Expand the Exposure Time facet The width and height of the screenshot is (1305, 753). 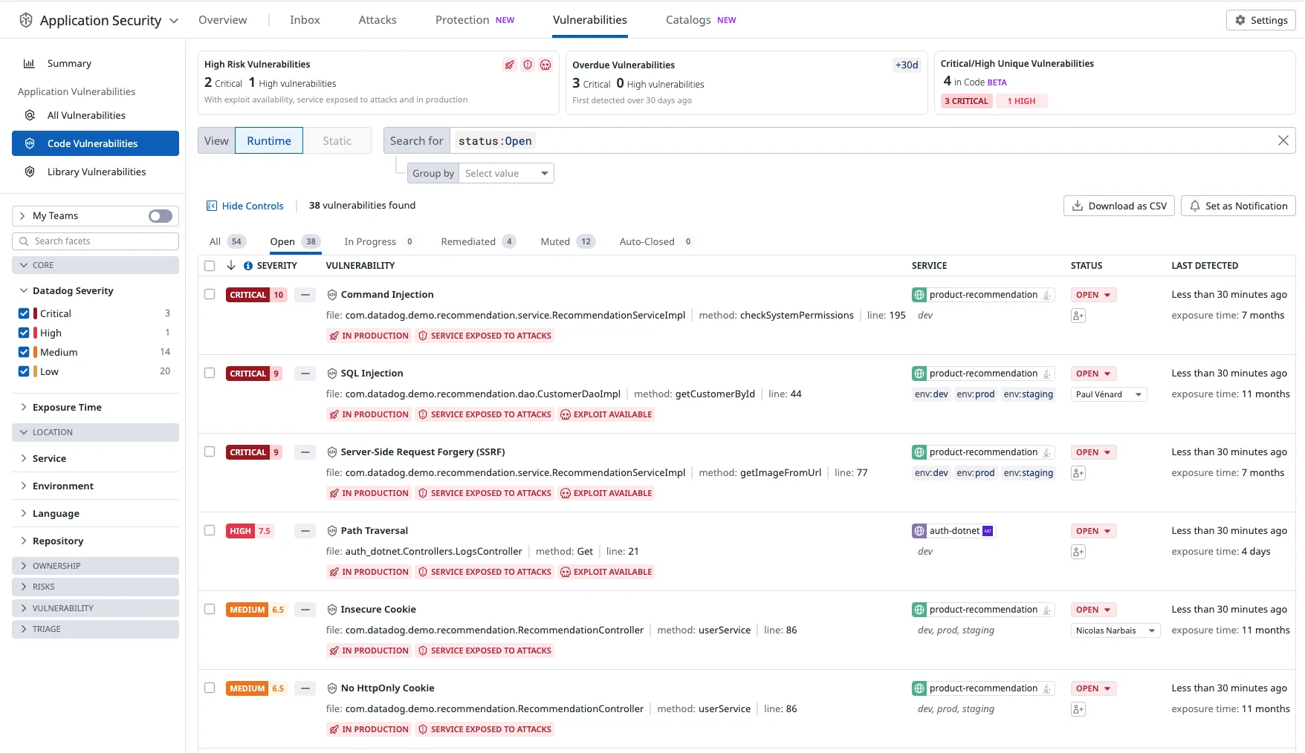point(67,407)
